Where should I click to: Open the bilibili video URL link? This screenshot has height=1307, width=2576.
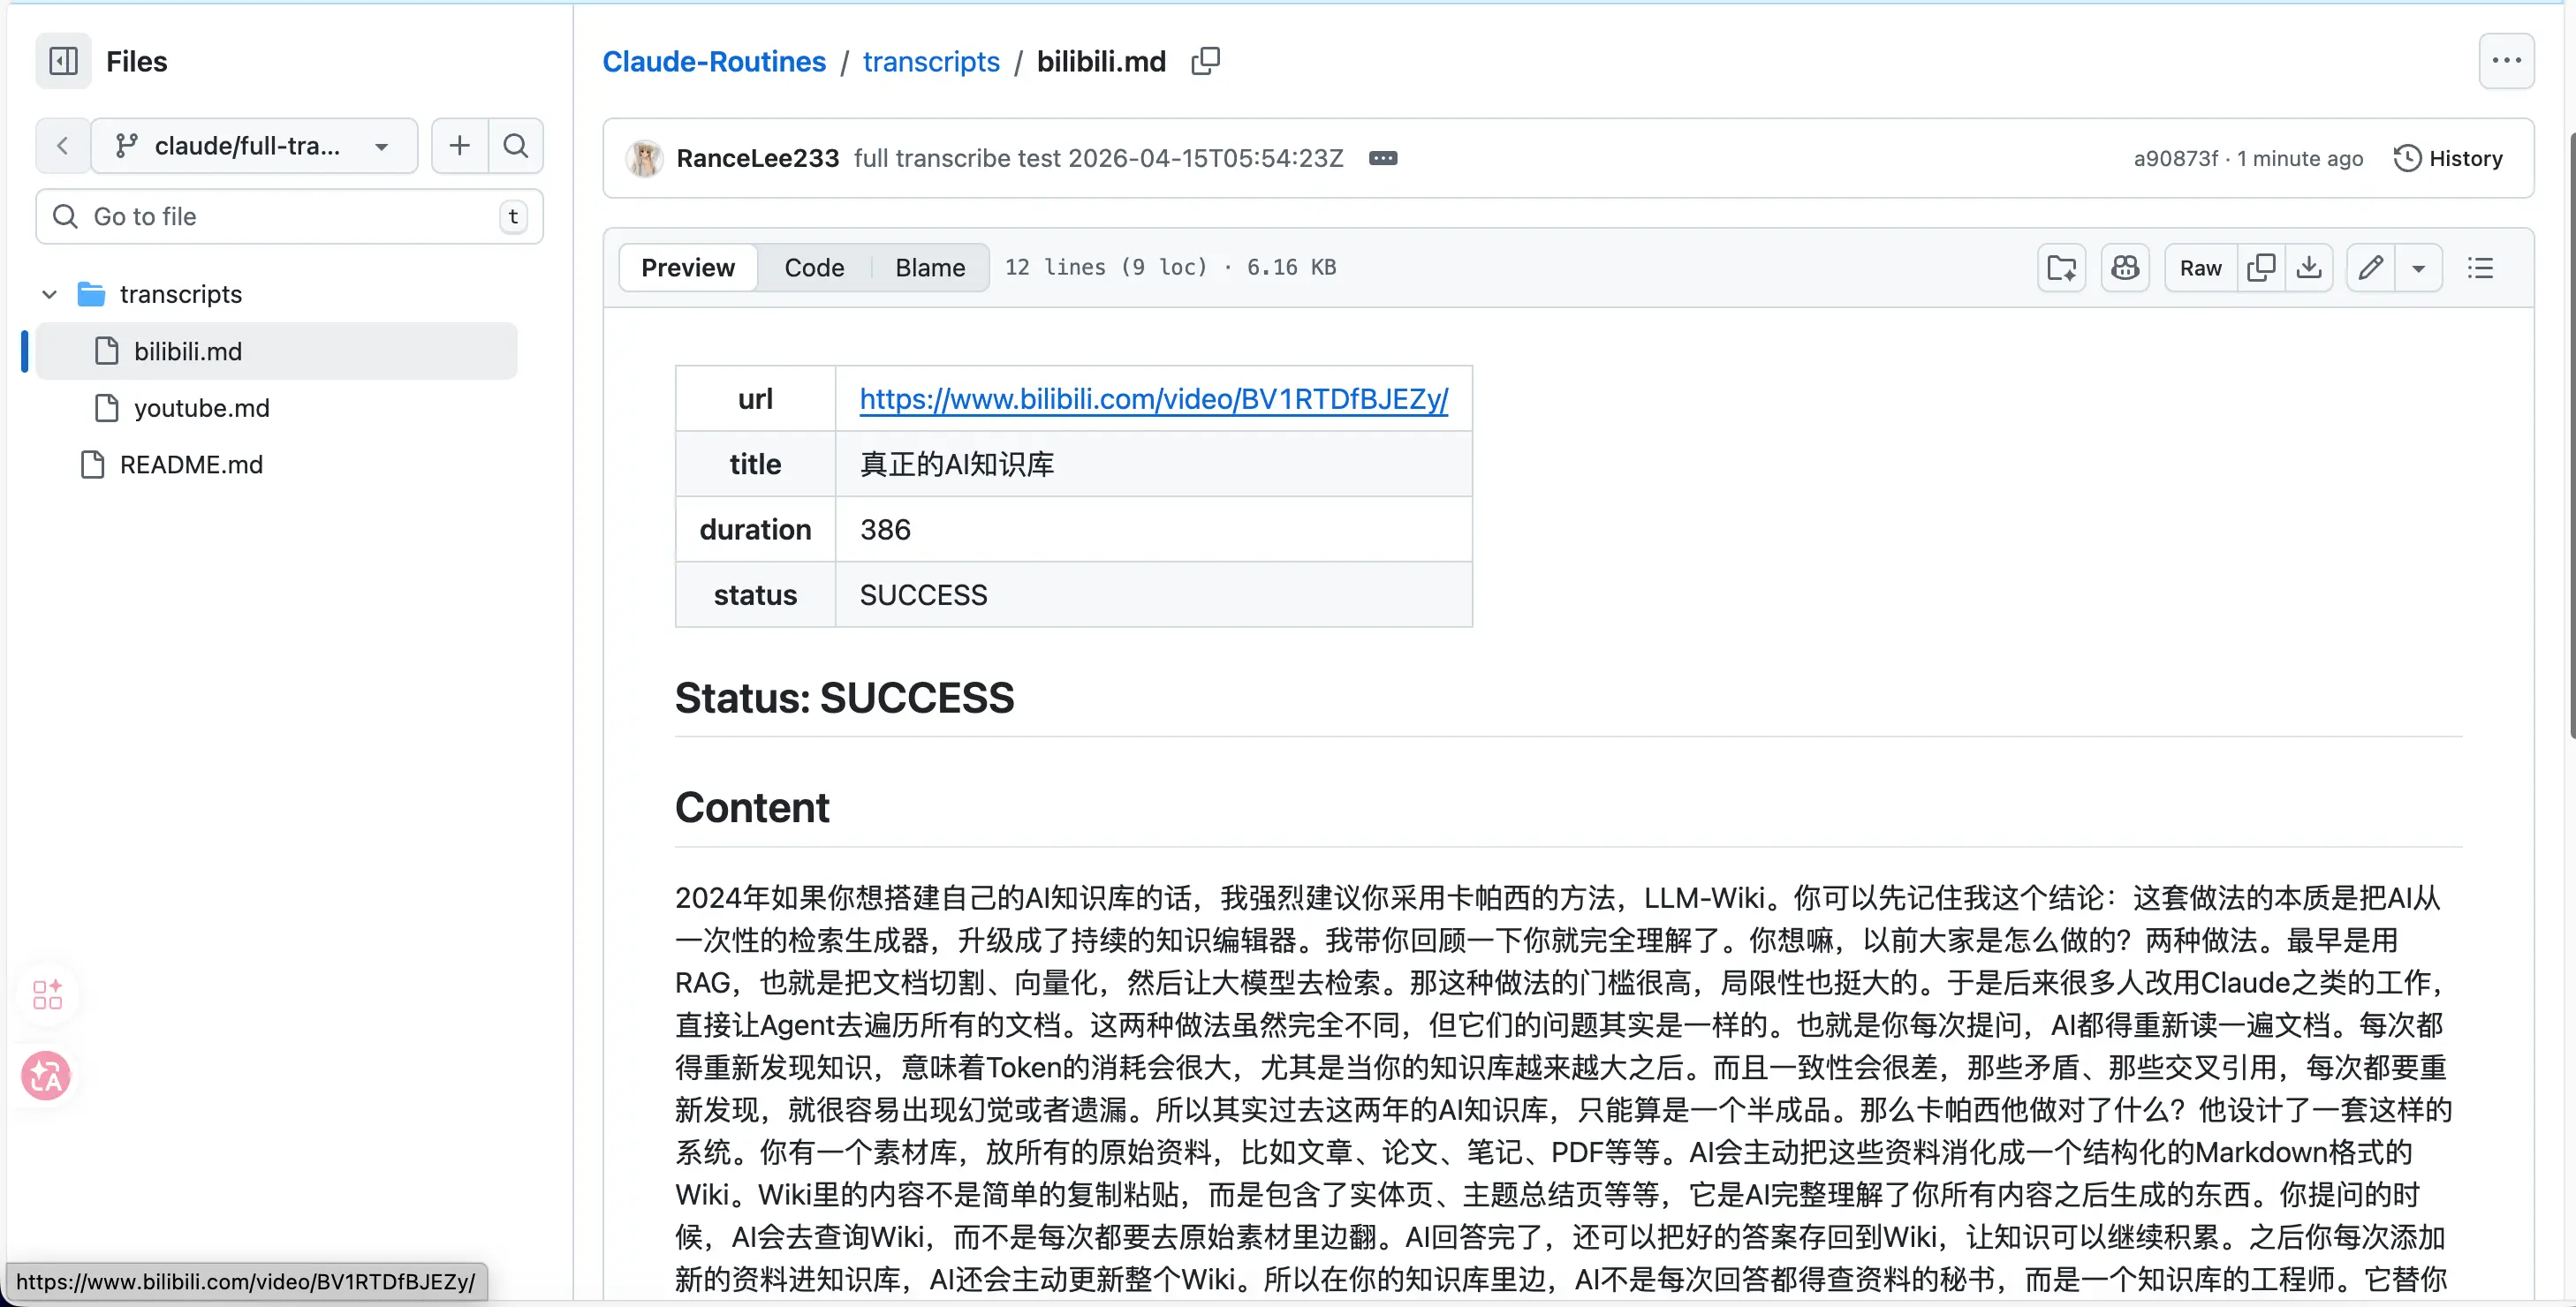point(1153,399)
